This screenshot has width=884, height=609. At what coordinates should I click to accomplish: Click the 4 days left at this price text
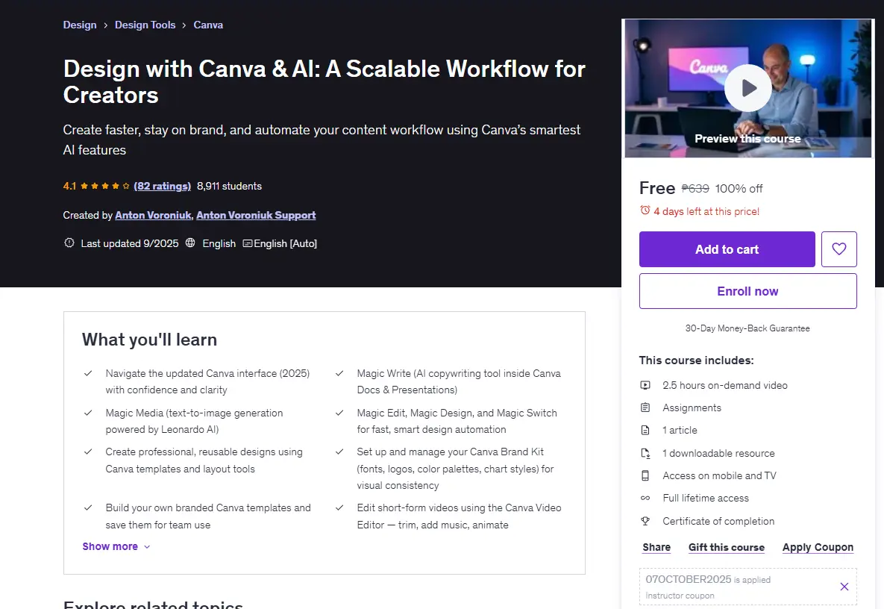coord(706,211)
